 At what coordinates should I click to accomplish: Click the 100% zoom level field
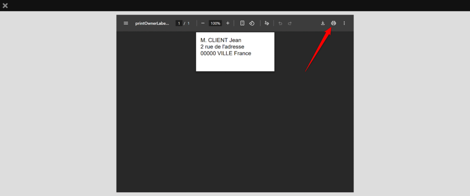[215, 23]
